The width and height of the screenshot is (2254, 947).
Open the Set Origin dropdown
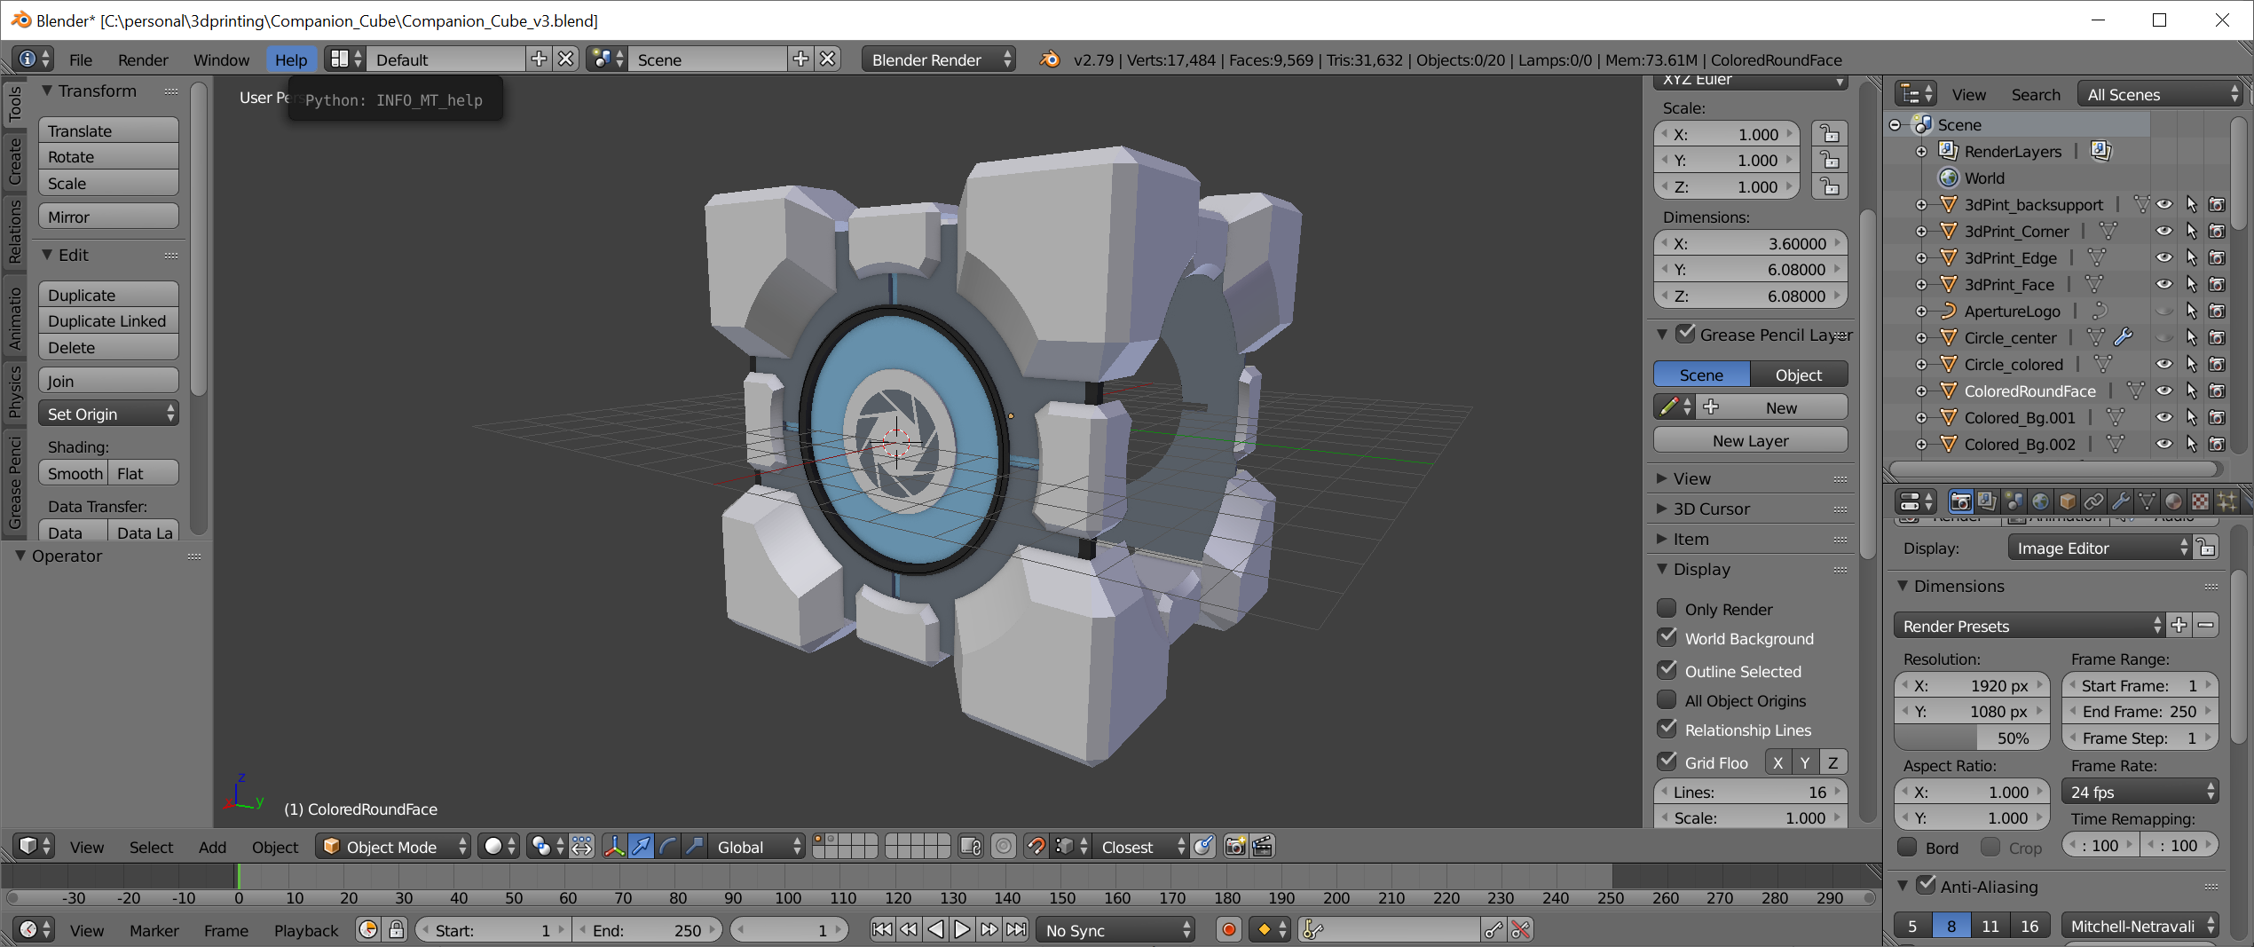click(x=108, y=414)
